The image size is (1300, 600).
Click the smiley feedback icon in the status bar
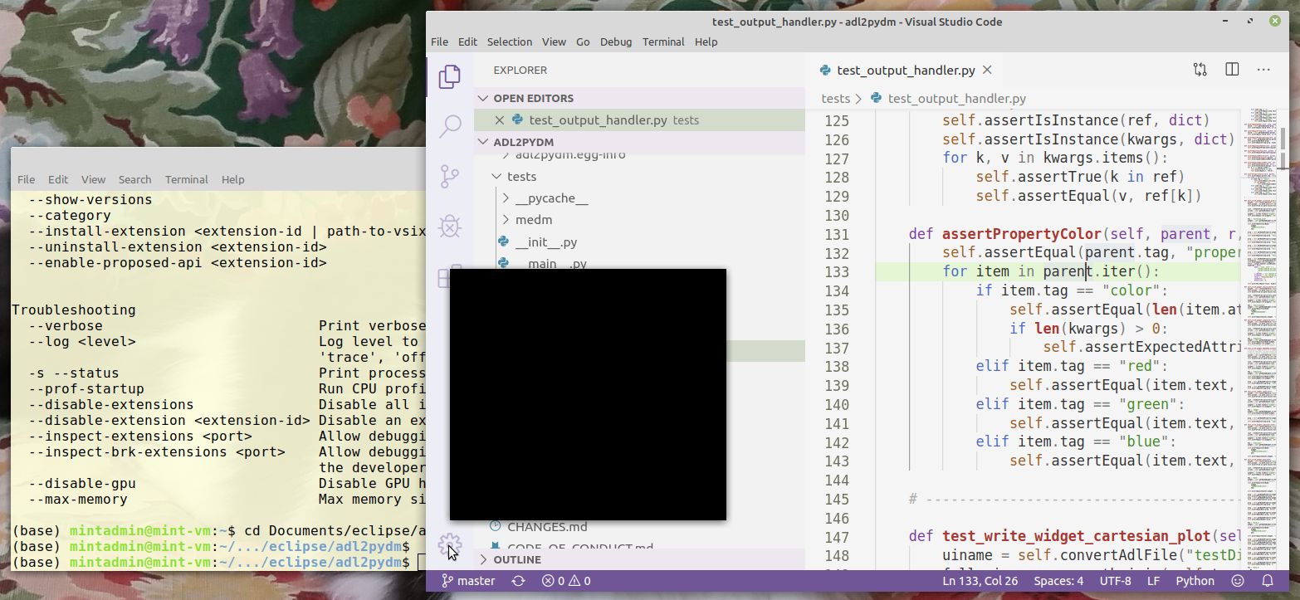point(1238,581)
